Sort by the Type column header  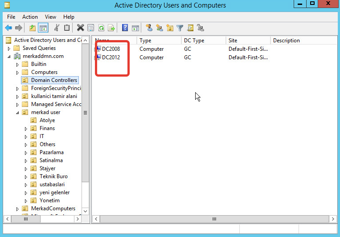159,41
